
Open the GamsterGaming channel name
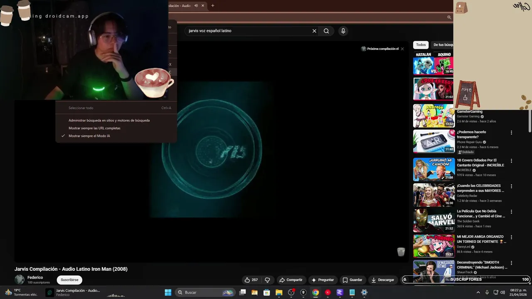[468, 116]
